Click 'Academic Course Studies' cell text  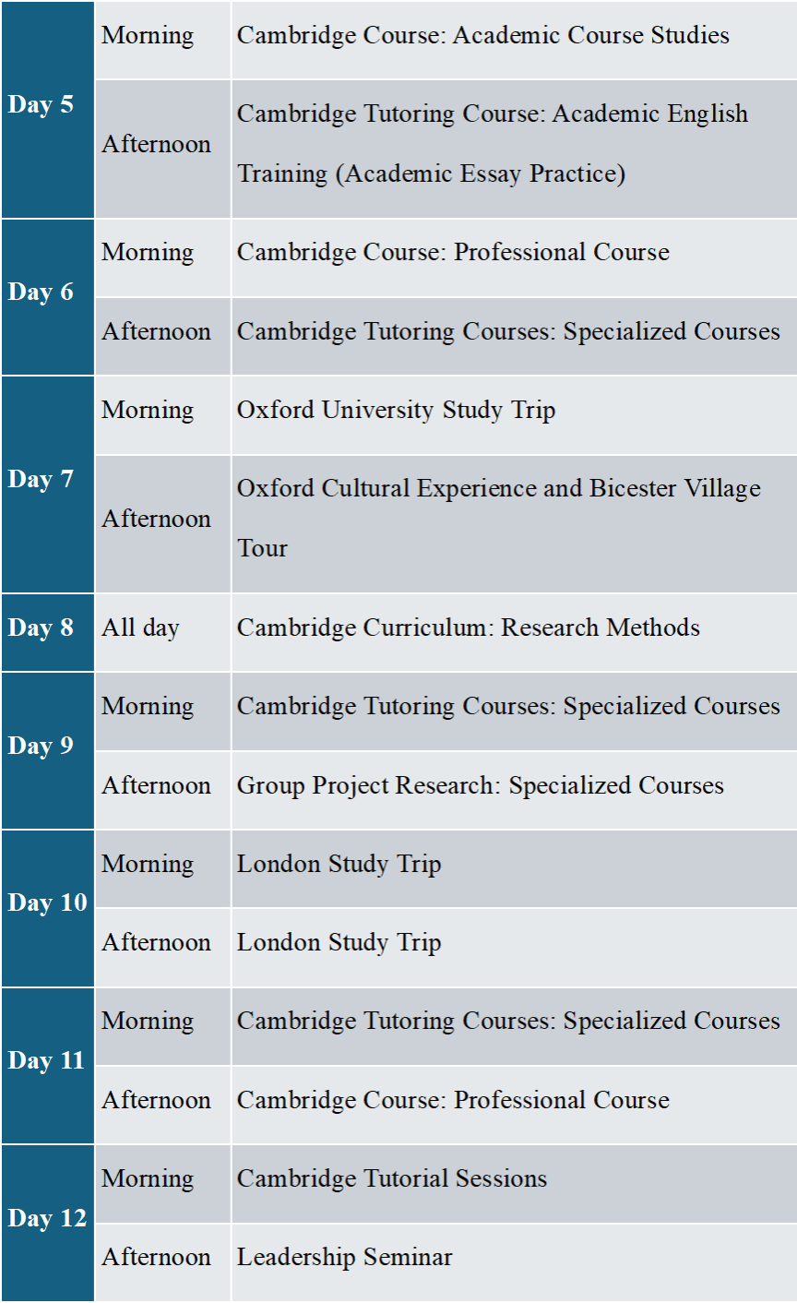pos(482,36)
